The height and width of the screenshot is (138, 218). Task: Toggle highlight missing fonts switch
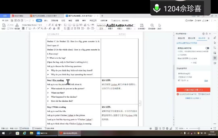207,48
